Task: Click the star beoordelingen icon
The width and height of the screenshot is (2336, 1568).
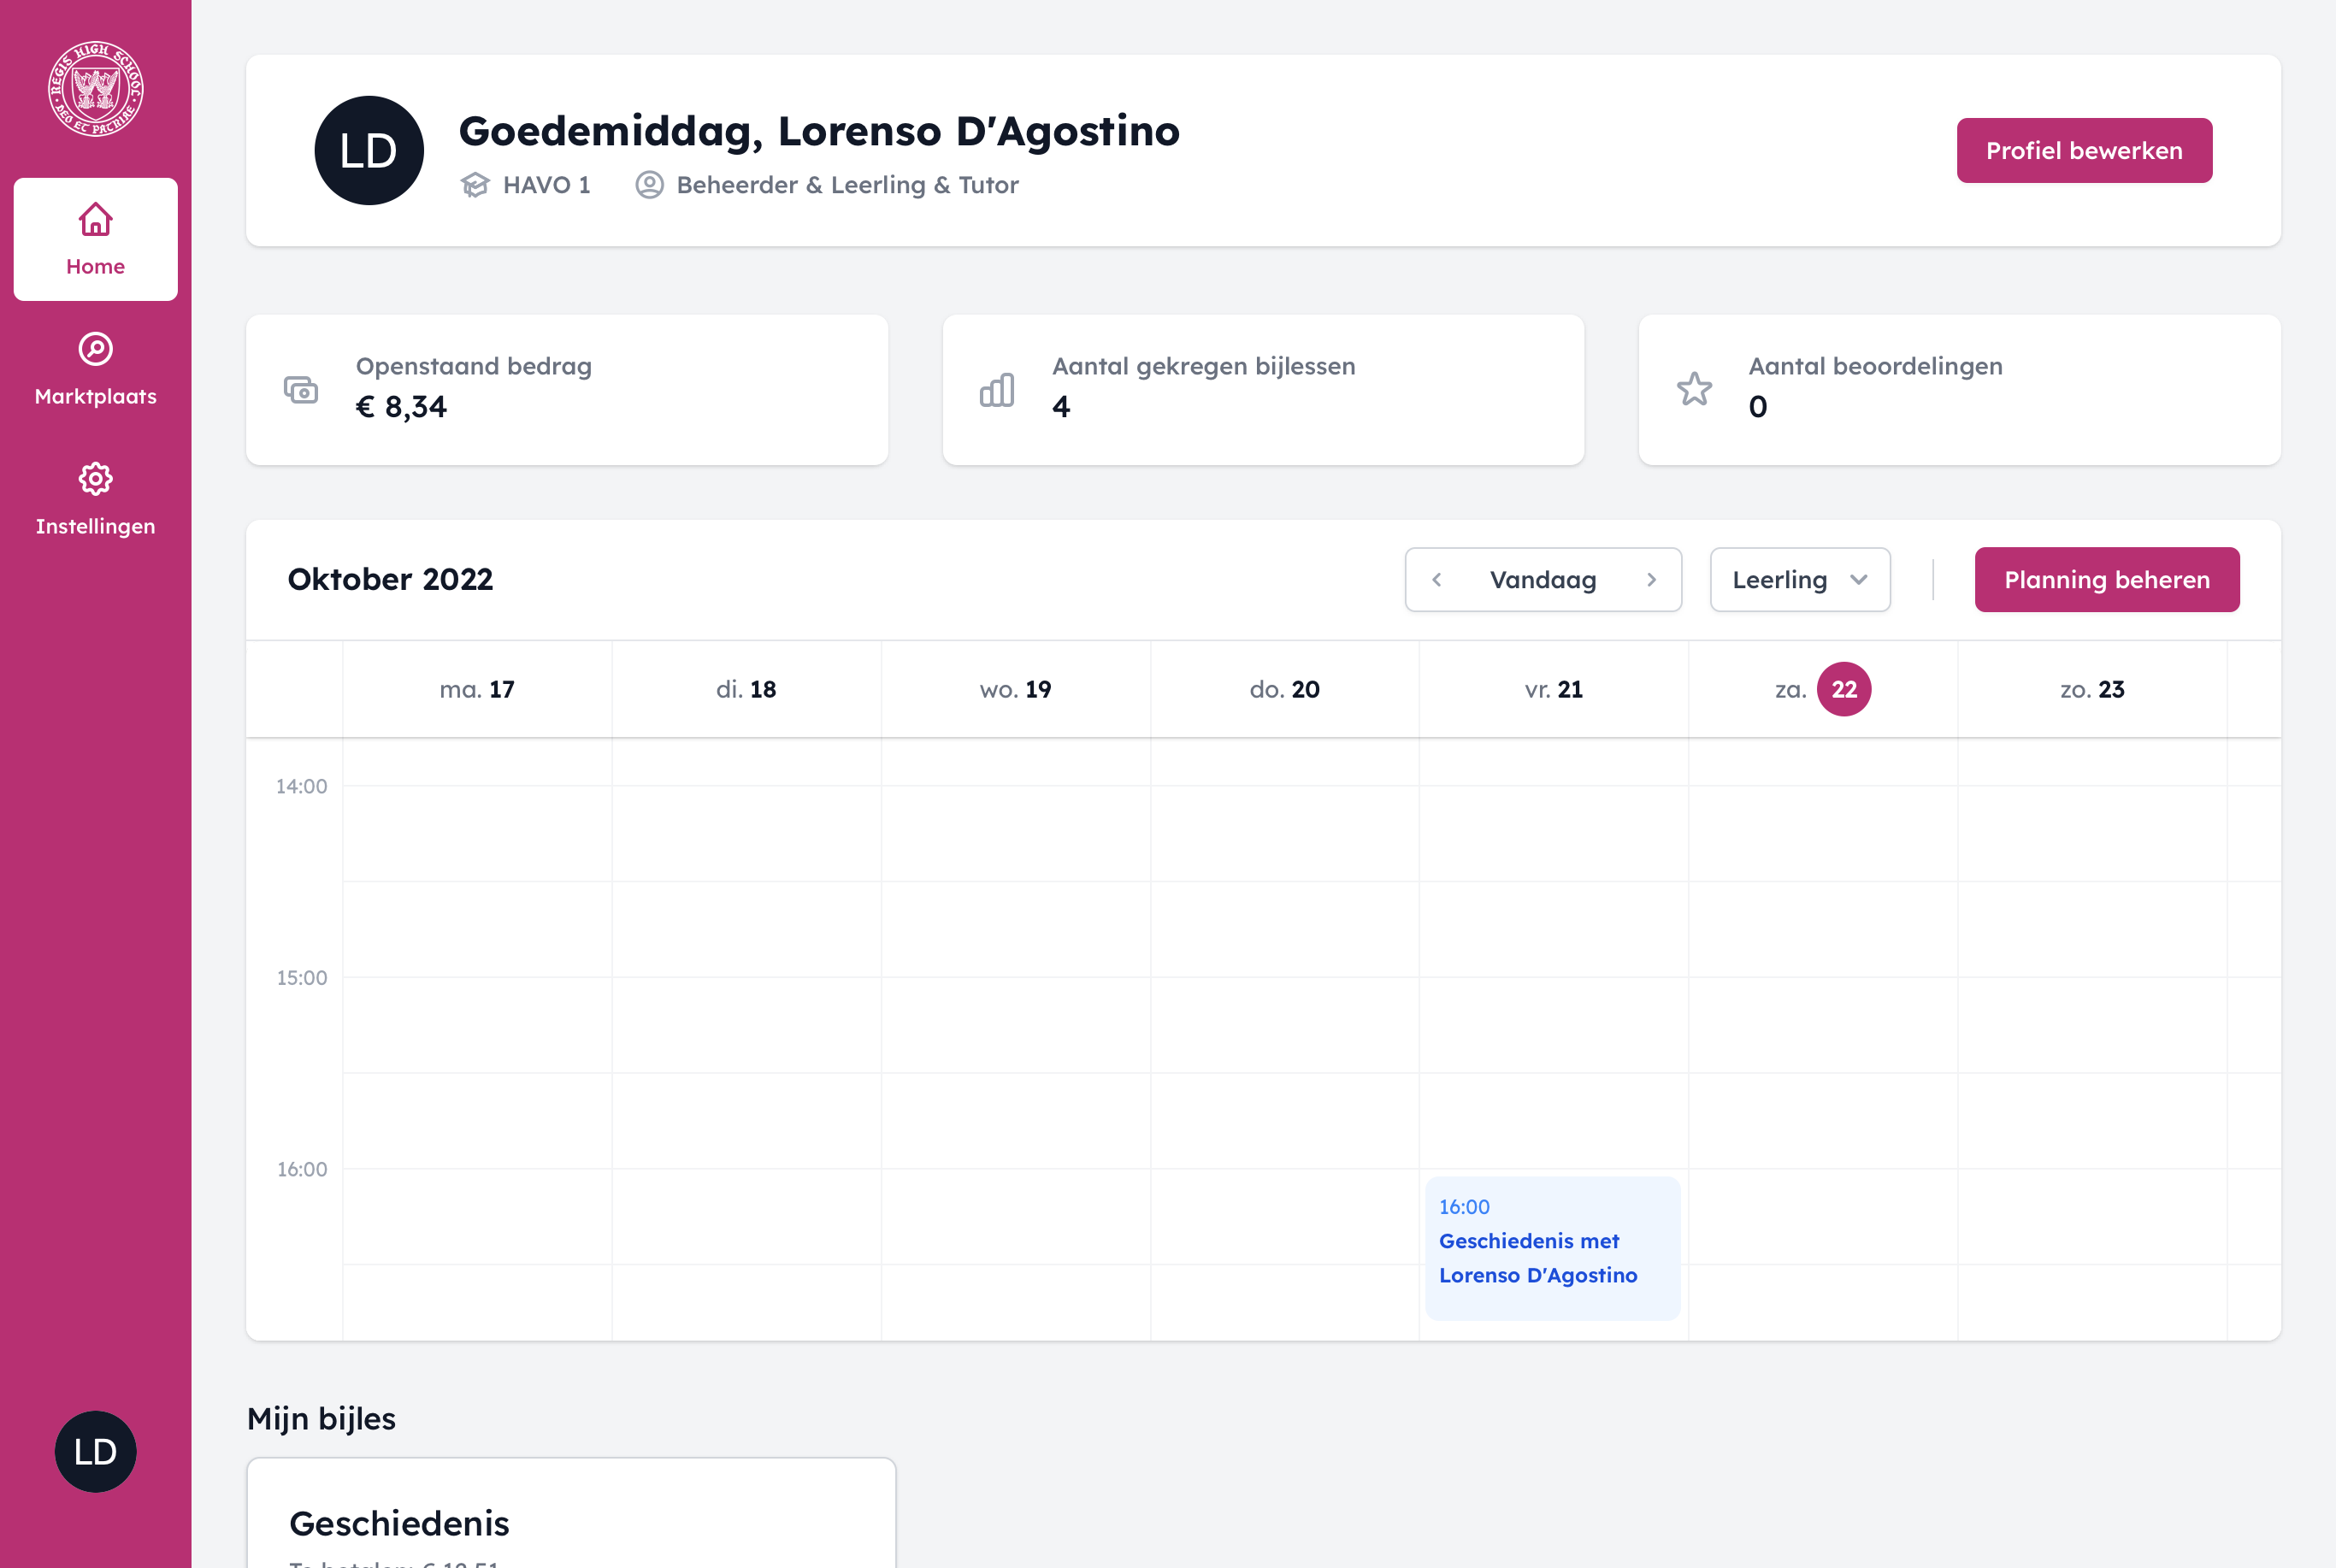Action: pyautogui.click(x=1694, y=390)
